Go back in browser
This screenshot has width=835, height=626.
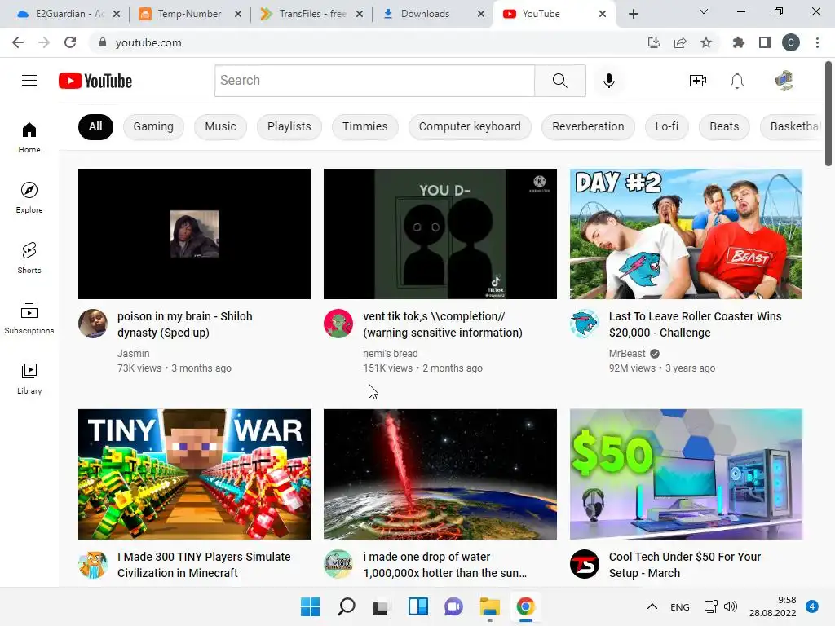(18, 42)
